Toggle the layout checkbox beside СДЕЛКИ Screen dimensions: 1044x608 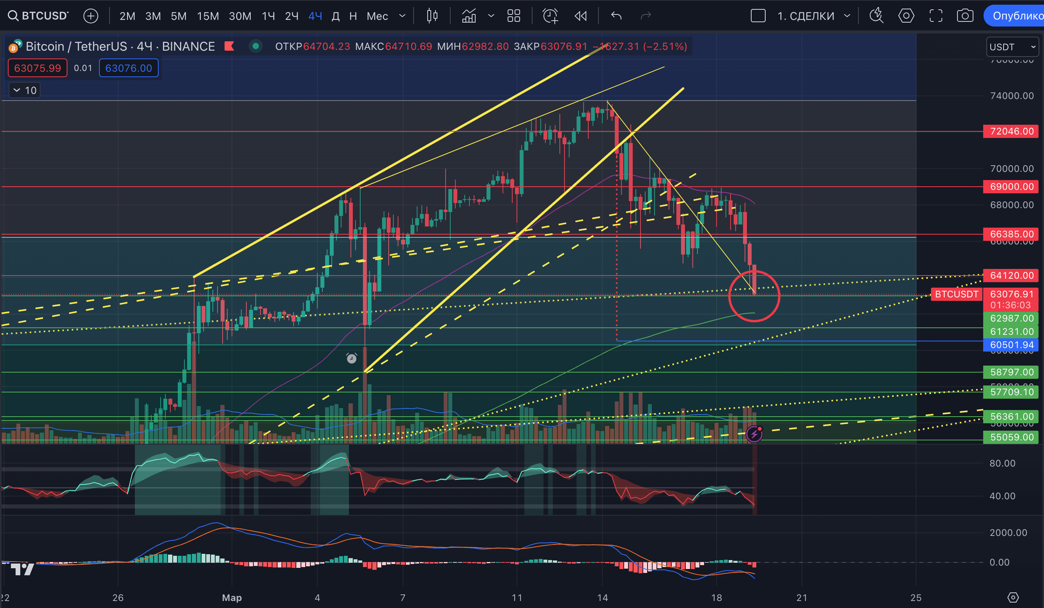pyautogui.click(x=758, y=16)
